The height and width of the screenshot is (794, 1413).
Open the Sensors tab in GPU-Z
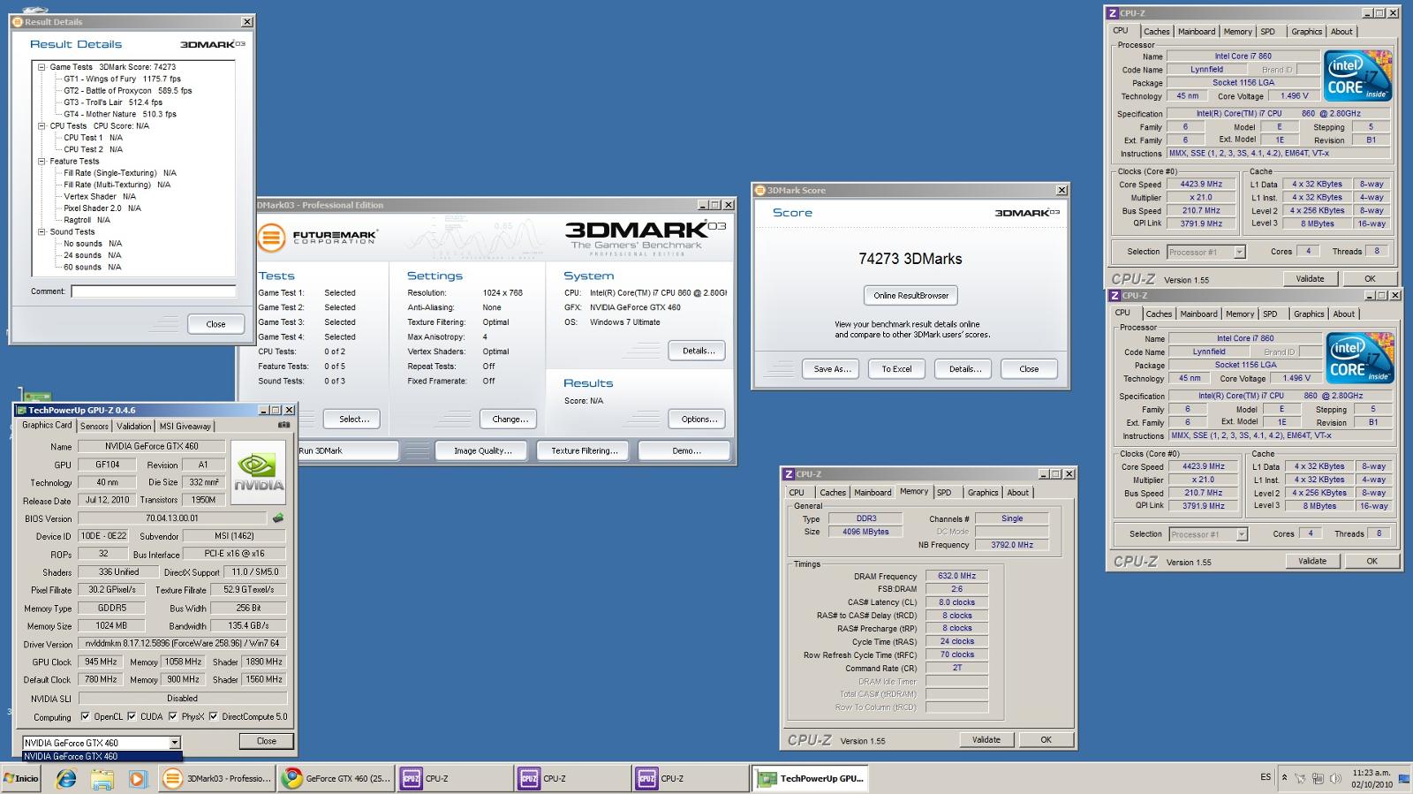point(94,426)
